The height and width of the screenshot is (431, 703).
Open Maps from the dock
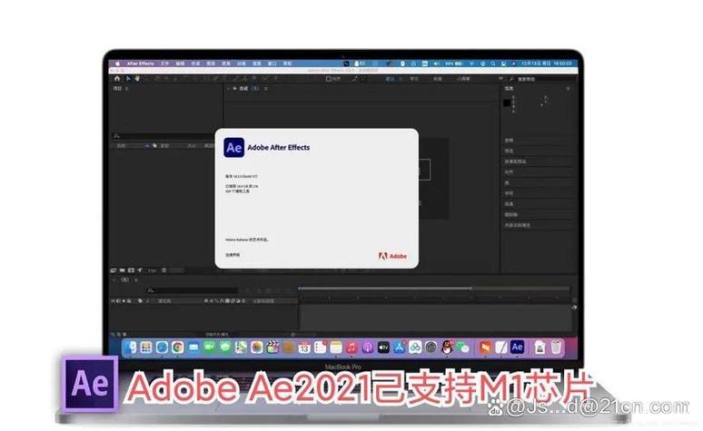[241, 348]
